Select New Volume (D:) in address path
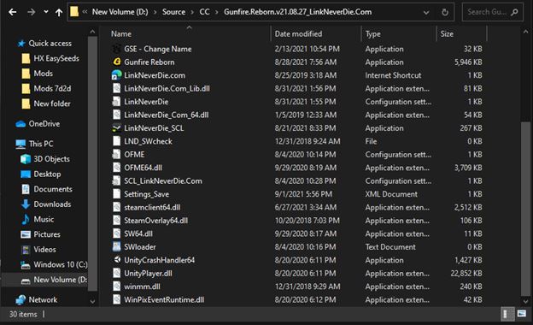 (x=120, y=12)
